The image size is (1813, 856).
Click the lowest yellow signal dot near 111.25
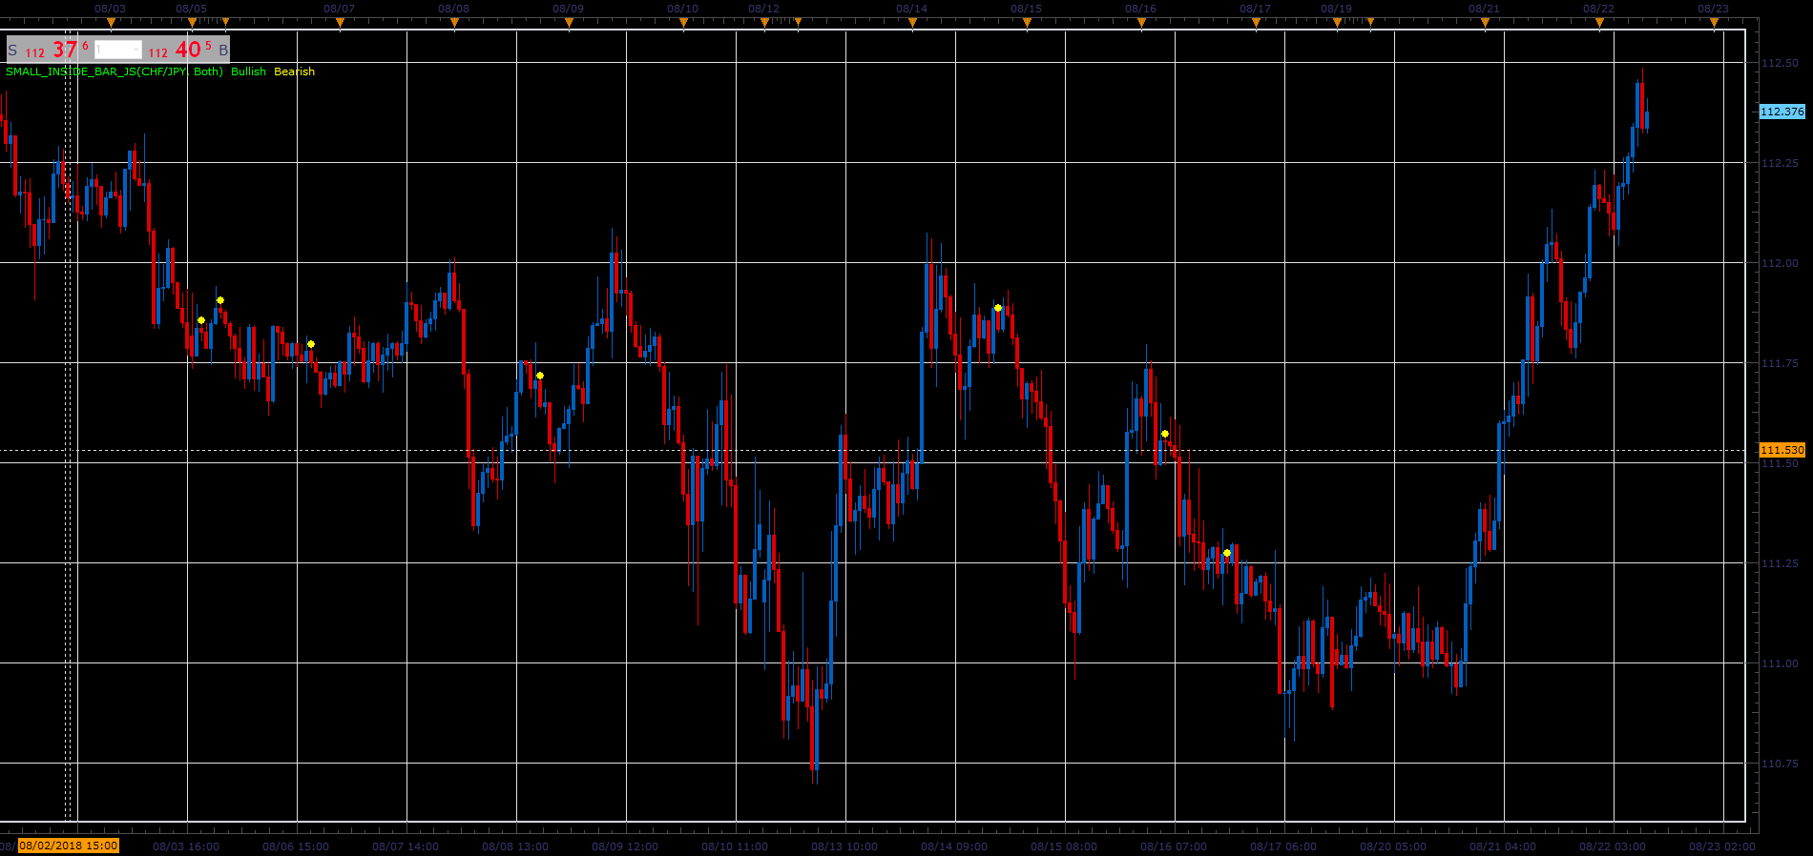pos(1227,553)
